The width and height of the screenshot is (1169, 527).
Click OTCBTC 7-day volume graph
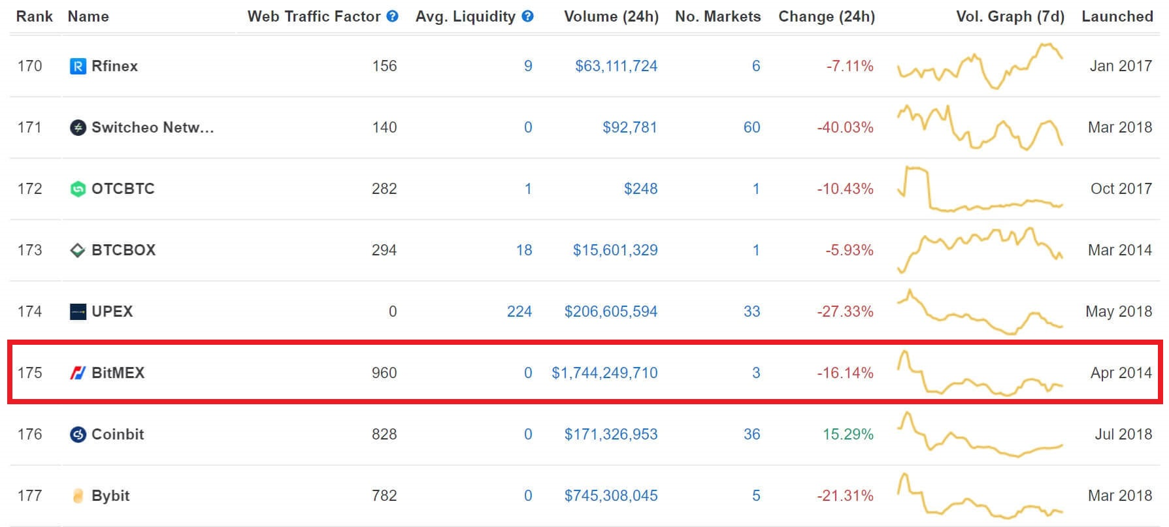[x=980, y=189]
